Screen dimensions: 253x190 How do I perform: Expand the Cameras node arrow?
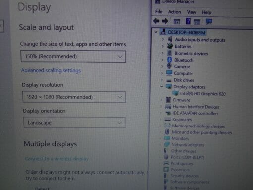click(162, 66)
